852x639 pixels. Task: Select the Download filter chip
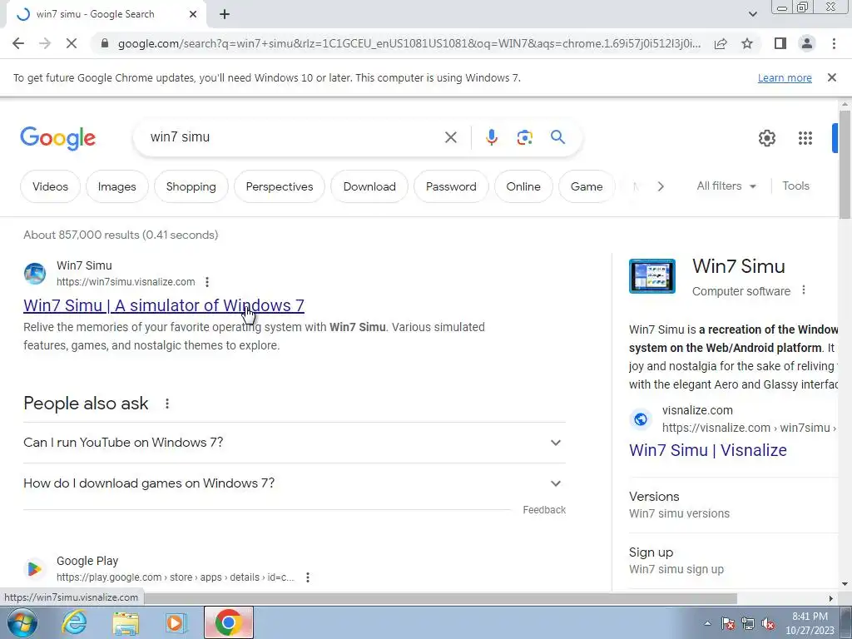click(x=369, y=186)
